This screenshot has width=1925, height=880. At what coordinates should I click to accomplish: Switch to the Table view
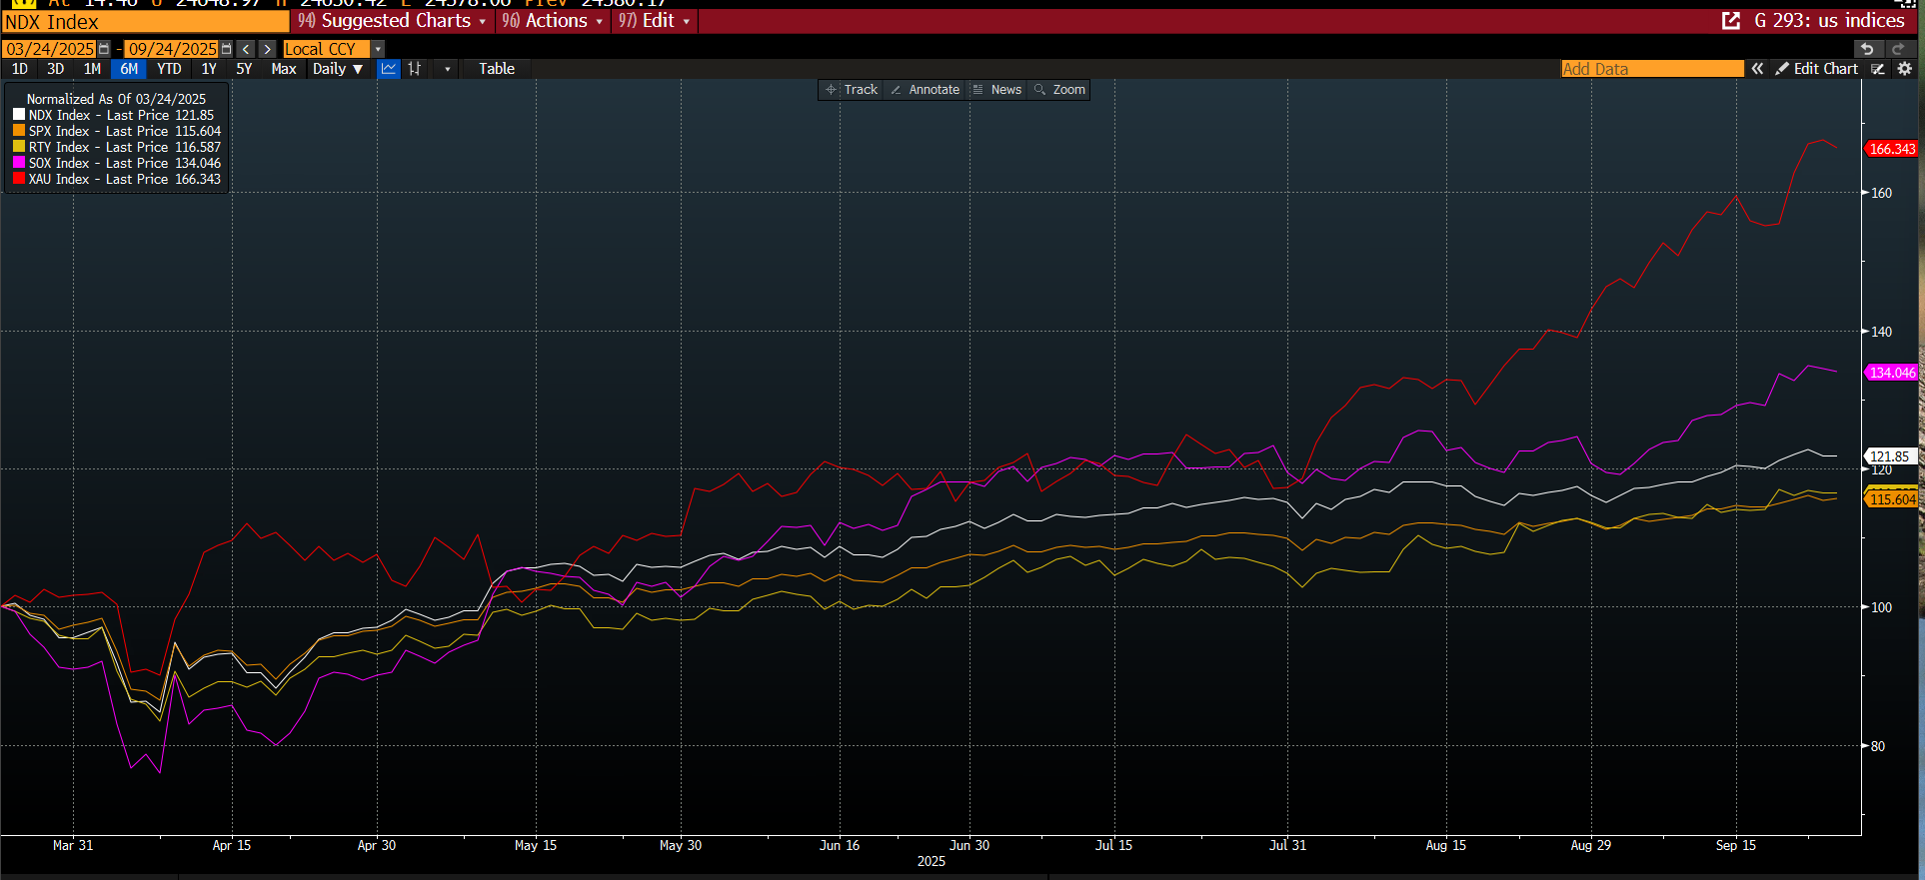coord(496,69)
